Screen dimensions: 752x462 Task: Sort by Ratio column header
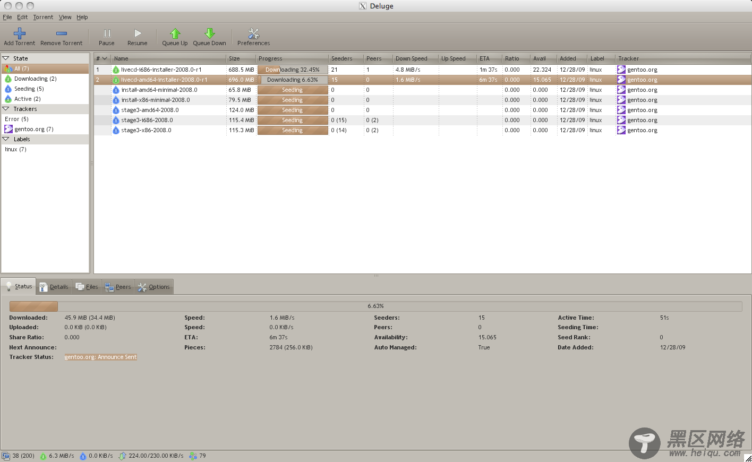coord(516,58)
